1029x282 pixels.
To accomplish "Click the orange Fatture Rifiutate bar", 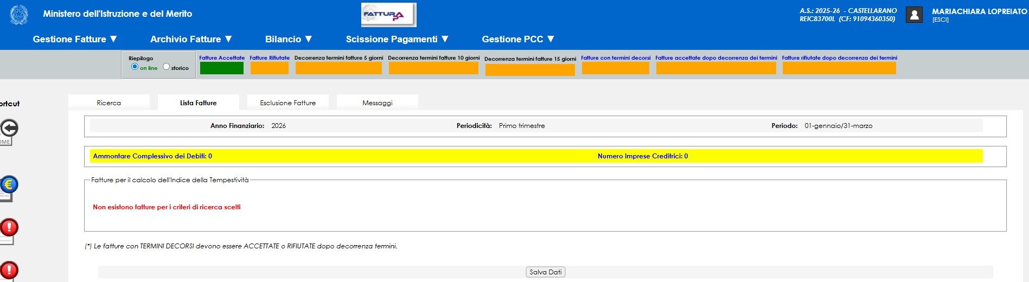I will 269,68.
